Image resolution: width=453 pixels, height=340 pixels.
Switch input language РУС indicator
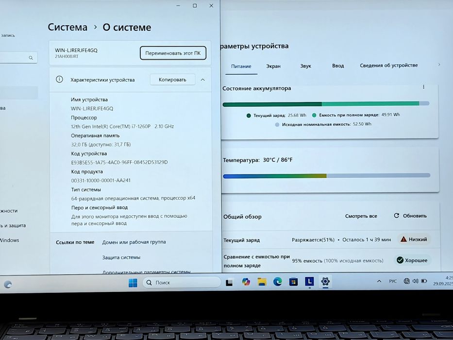393,281
